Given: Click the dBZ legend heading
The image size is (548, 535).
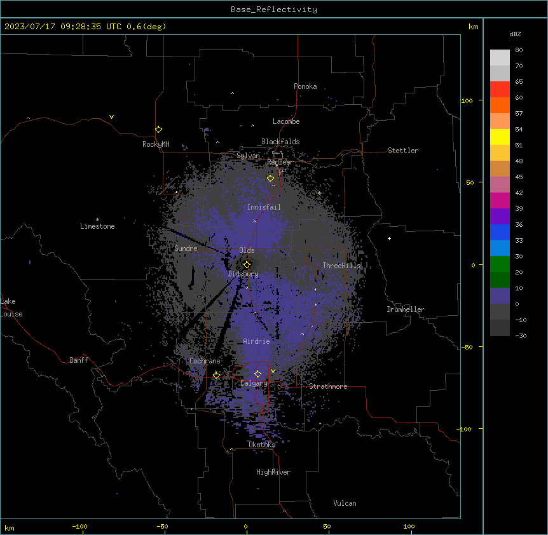Looking at the screenshot, I should point(515,34).
